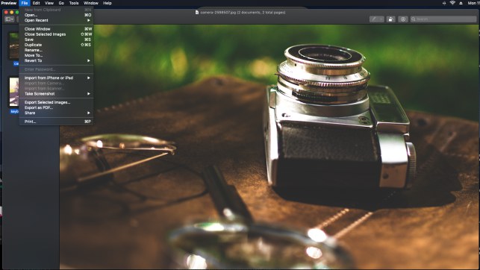Click the rotate toolbar icon
The height and width of the screenshot is (270, 480).
(x=390, y=19)
